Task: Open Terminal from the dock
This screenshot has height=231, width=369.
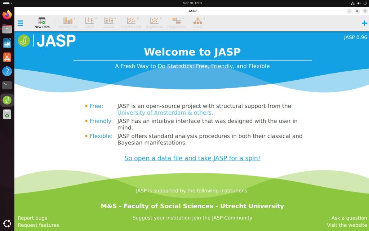Action: [x=7, y=85]
